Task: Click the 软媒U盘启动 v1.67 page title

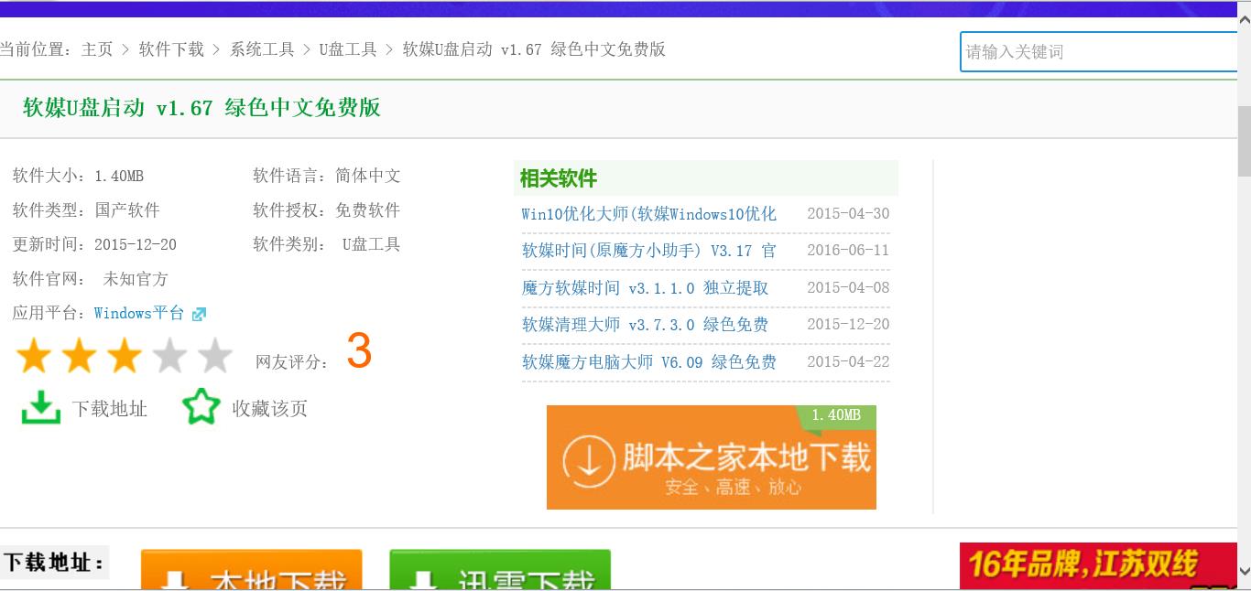Action: [201, 108]
